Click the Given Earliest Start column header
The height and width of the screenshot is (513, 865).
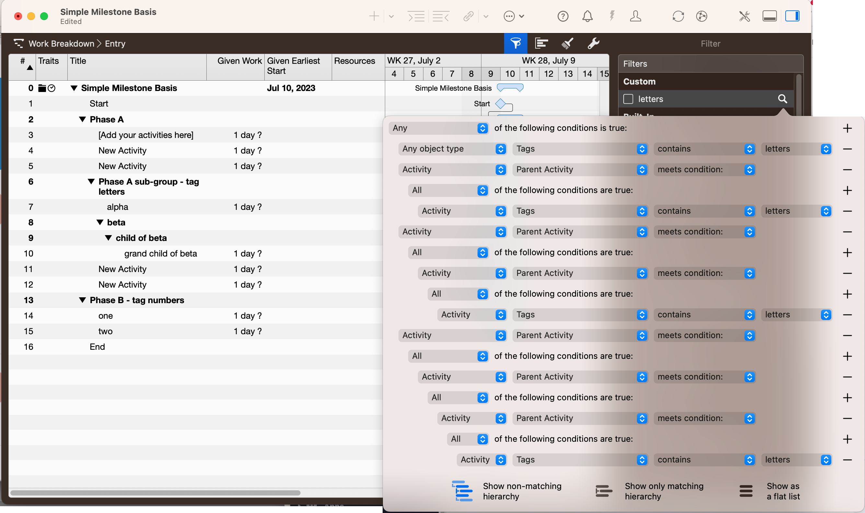298,67
